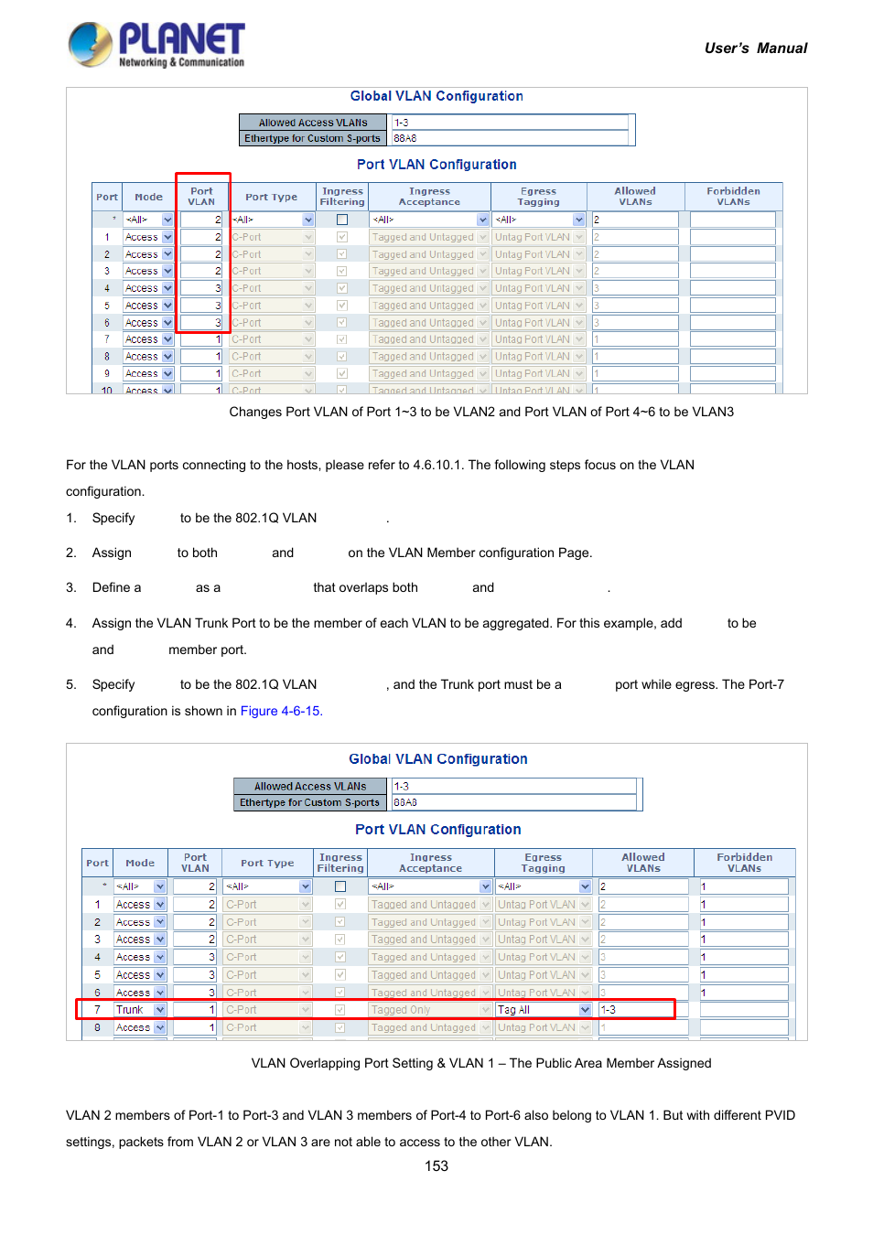
Task: Click the Port Type header in upper figure
Action: click(x=272, y=197)
